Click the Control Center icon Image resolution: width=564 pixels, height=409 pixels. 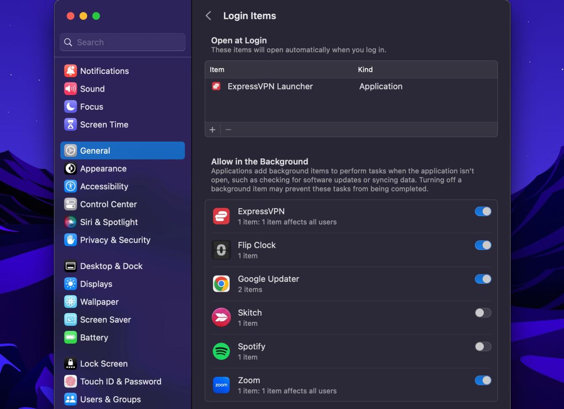pos(70,204)
